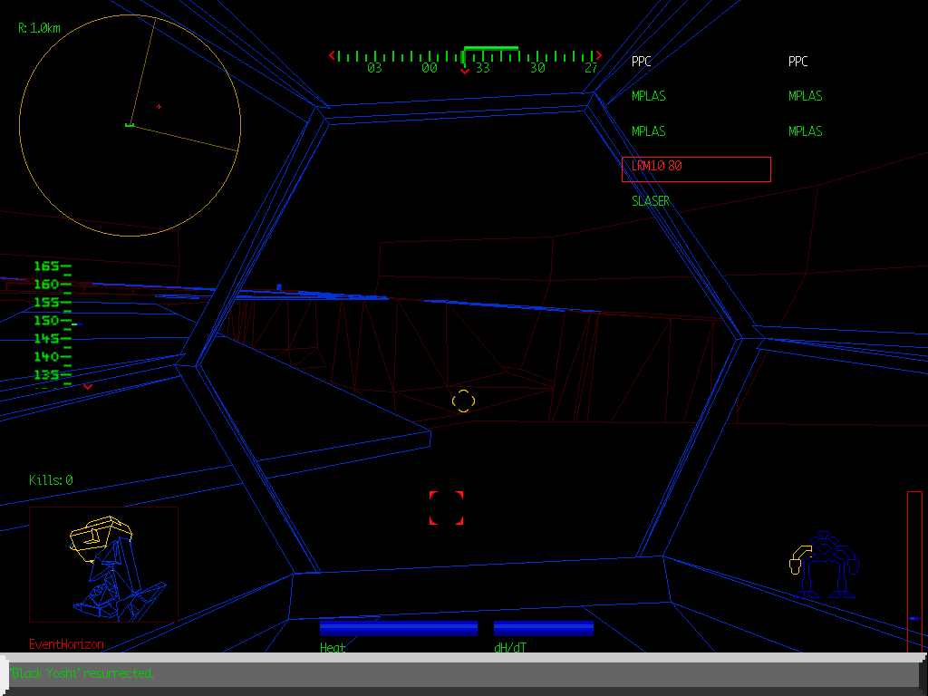Toggle the SLASER weapon
Viewport: 928px width, 696px height.
pyautogui.click(x=651, y=201)
